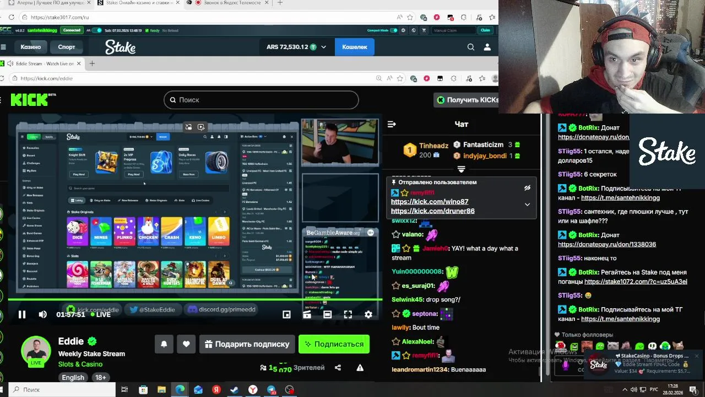Viewport: 705px width, 397px height.
Task: Click Получить KICKs button
Action: coord(467,100)
